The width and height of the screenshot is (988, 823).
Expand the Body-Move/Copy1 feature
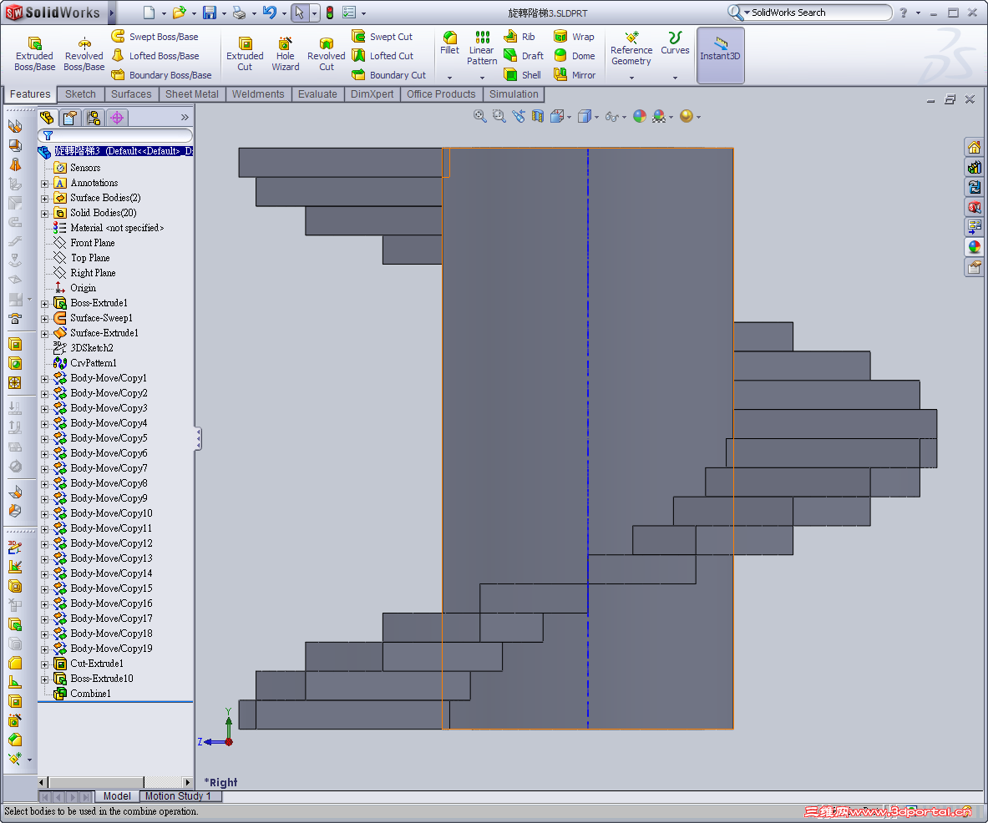pos(45,379)
